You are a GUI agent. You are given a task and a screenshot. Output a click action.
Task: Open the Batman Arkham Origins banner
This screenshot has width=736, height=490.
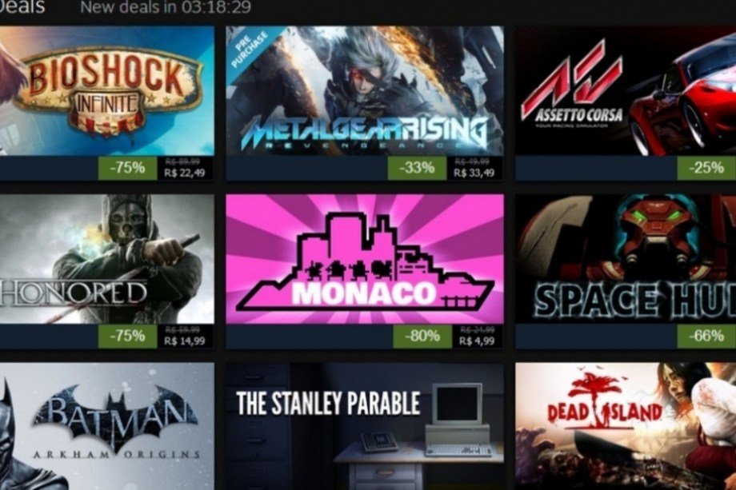[107, 426]
